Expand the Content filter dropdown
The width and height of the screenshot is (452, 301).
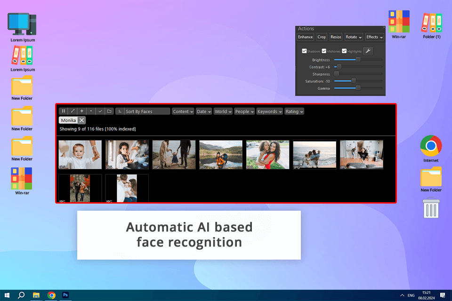(183, 111)
